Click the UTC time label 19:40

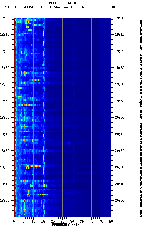120,84
